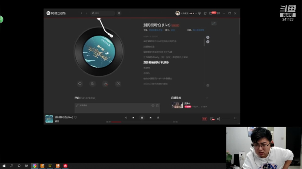Click the NetEase Cloud Music logo
The image size is (302, 169).
pyautogui.click(x=56, y=13)
